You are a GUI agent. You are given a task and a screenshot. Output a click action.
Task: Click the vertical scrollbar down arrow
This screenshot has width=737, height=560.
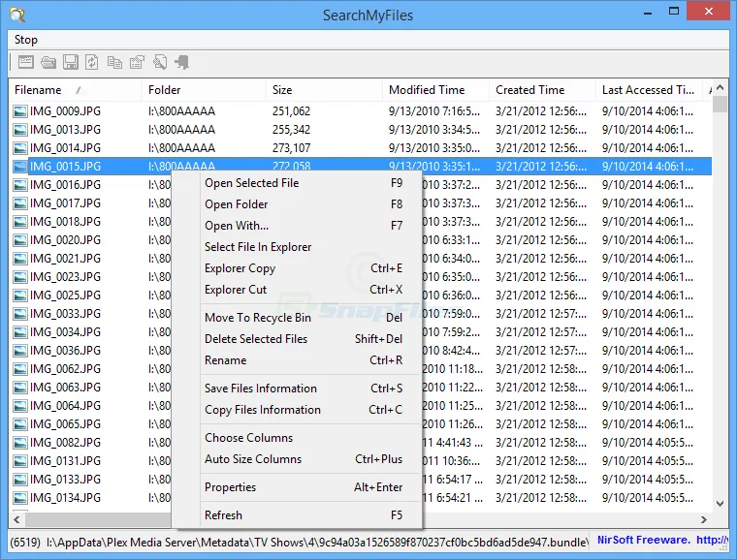[720, 502]
